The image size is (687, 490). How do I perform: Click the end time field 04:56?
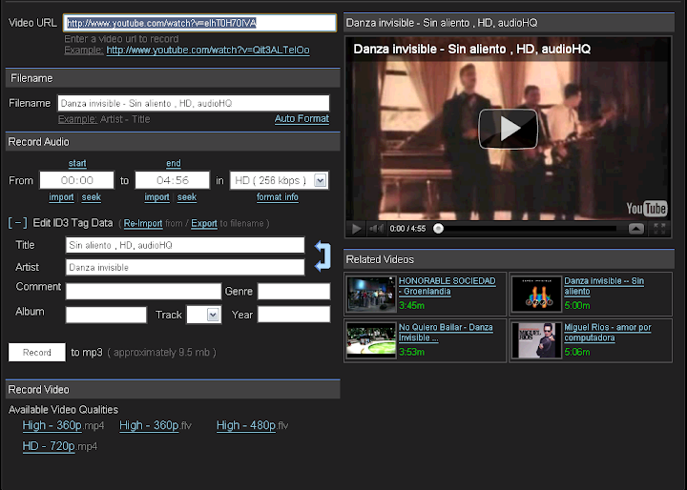(x=173, y=180)
